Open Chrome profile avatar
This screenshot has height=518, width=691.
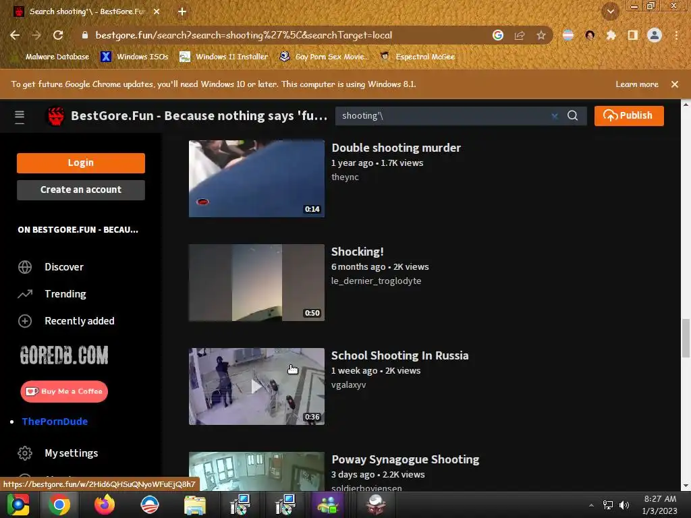point(655,35)
